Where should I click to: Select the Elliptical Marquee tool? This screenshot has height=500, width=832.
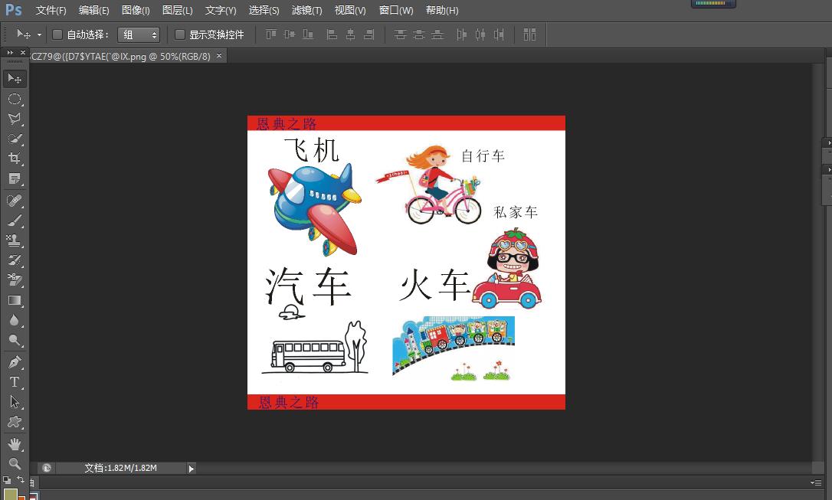[x=14, y=100]
